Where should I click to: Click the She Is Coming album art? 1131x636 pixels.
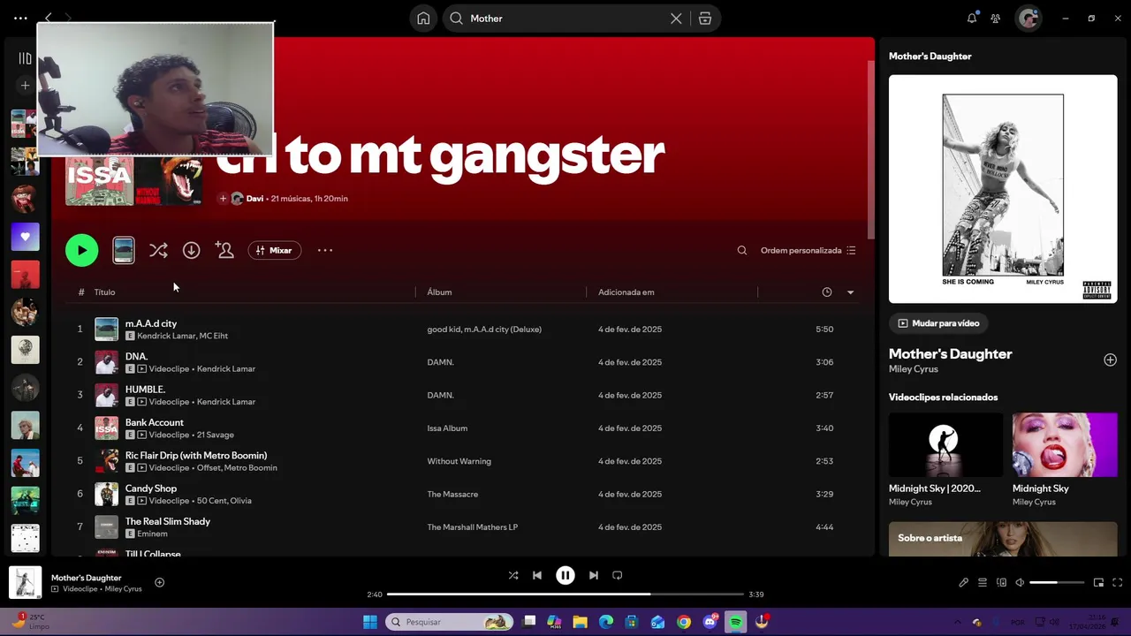[1003, 189]
